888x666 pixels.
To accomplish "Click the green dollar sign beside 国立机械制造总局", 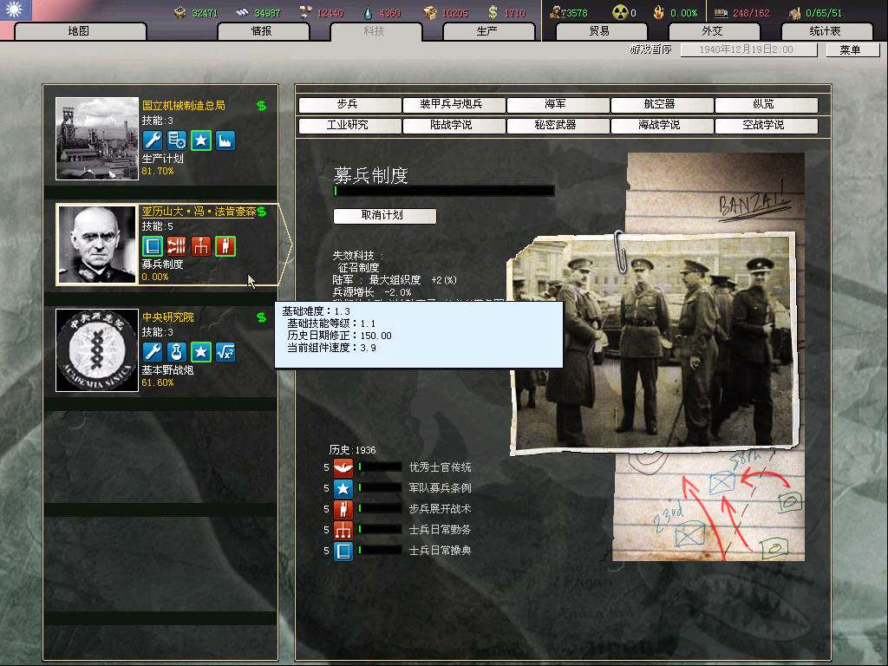I will [262, 105].
